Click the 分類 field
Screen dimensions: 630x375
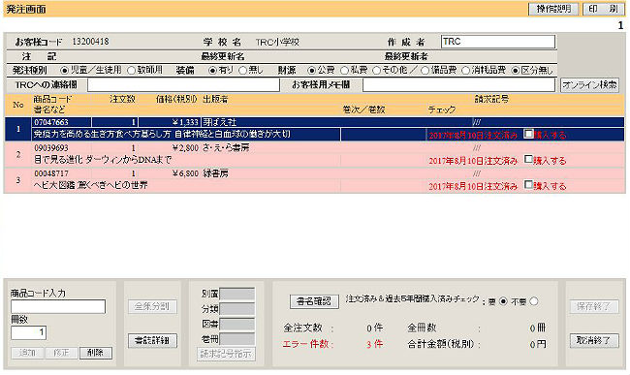[x=237, y=309]
